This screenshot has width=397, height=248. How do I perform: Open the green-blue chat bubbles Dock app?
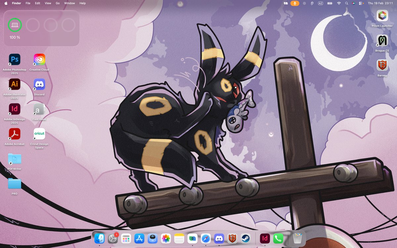192,238
